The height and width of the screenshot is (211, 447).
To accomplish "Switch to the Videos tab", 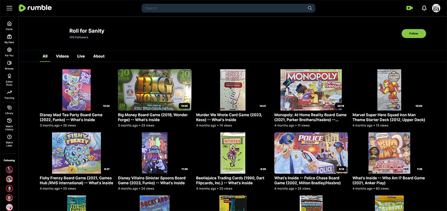I will (63, 56).
